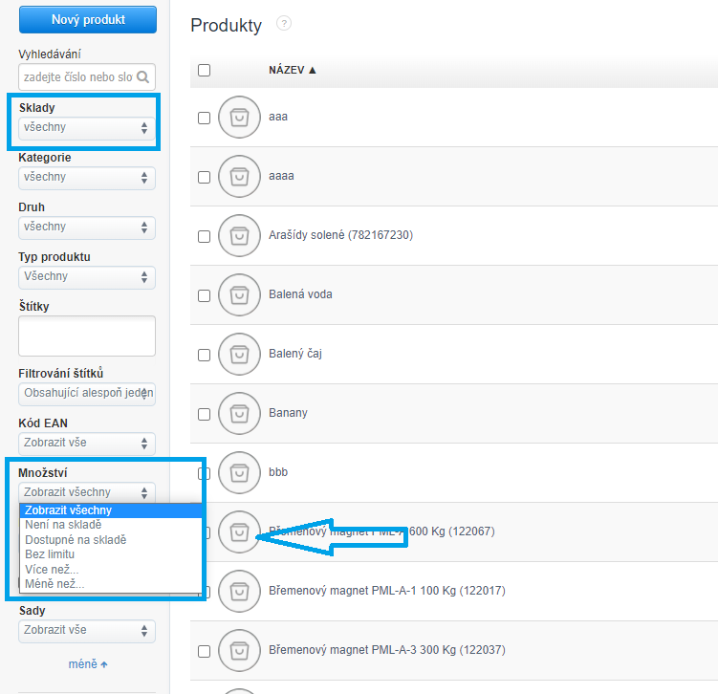Click the product icon for aaa
This screenshot has height=694, width=718.
pos(239,117)
